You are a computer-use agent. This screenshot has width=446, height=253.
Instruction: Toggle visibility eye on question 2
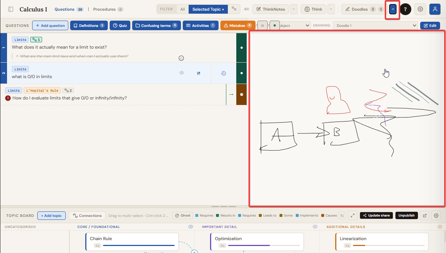pyautogui.click(x=182, y=73)
